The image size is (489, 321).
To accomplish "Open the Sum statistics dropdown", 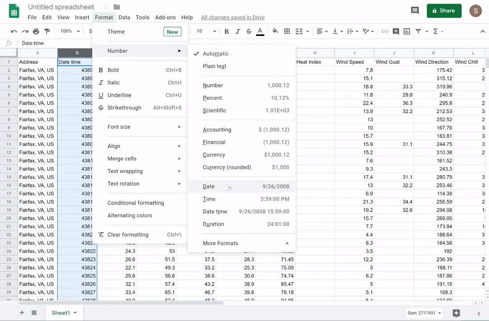I will [x=424, y=313].
